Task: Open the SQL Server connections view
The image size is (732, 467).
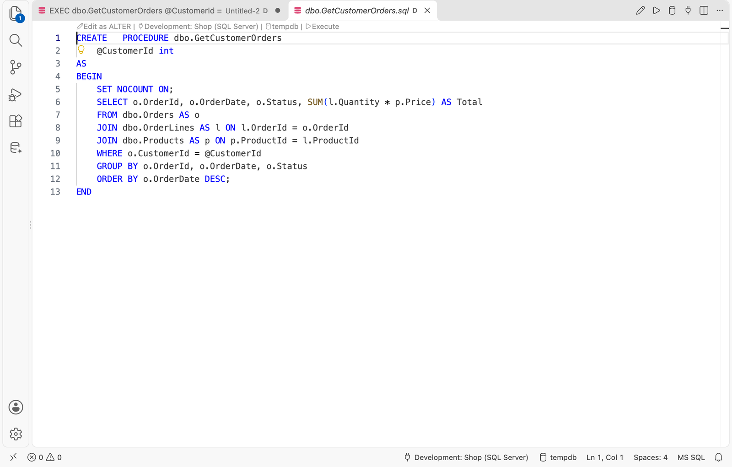Action: tap(16, 148)
